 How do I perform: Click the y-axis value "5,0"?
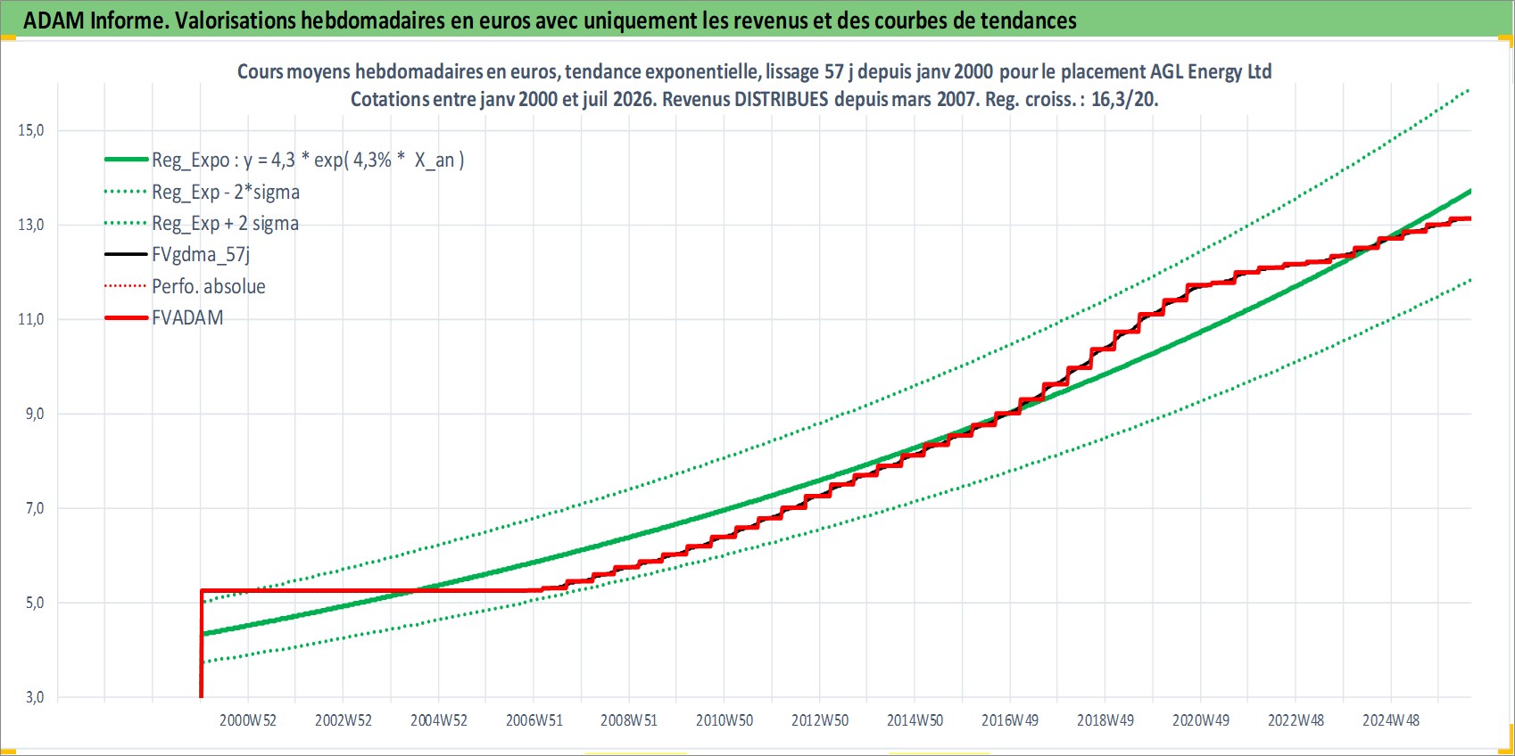click(x=35, y=603)
